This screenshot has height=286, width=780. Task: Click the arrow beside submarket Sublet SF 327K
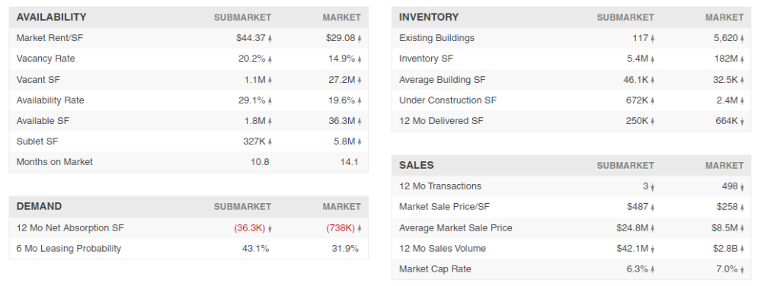click(x=270, y=141)
